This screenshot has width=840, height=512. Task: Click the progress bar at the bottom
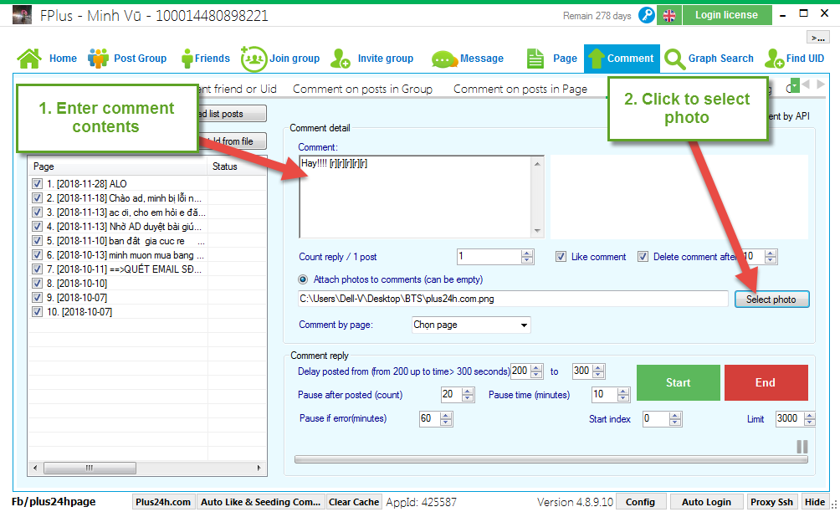click(x=551, y=459)
